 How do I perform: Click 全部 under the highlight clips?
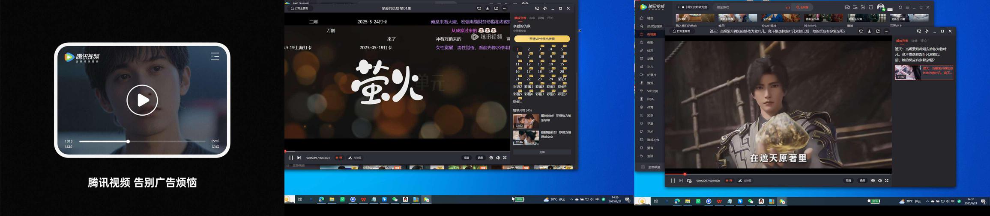click(x=542, y=152)
